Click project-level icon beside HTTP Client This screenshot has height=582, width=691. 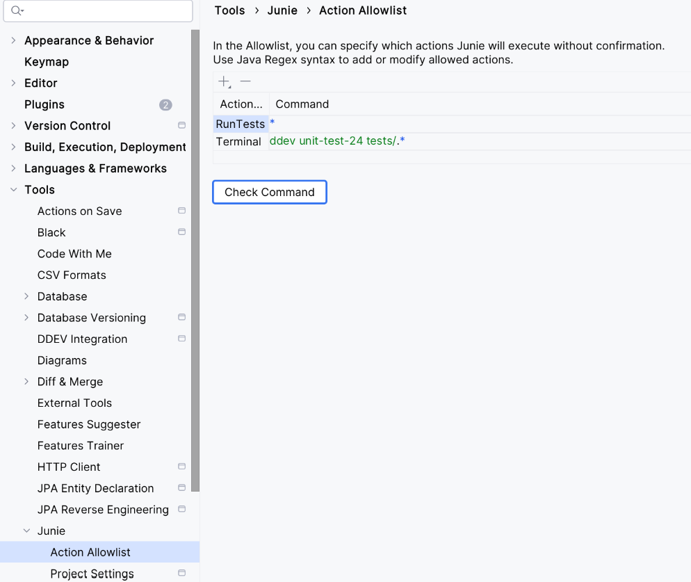(x=181, y=467)
